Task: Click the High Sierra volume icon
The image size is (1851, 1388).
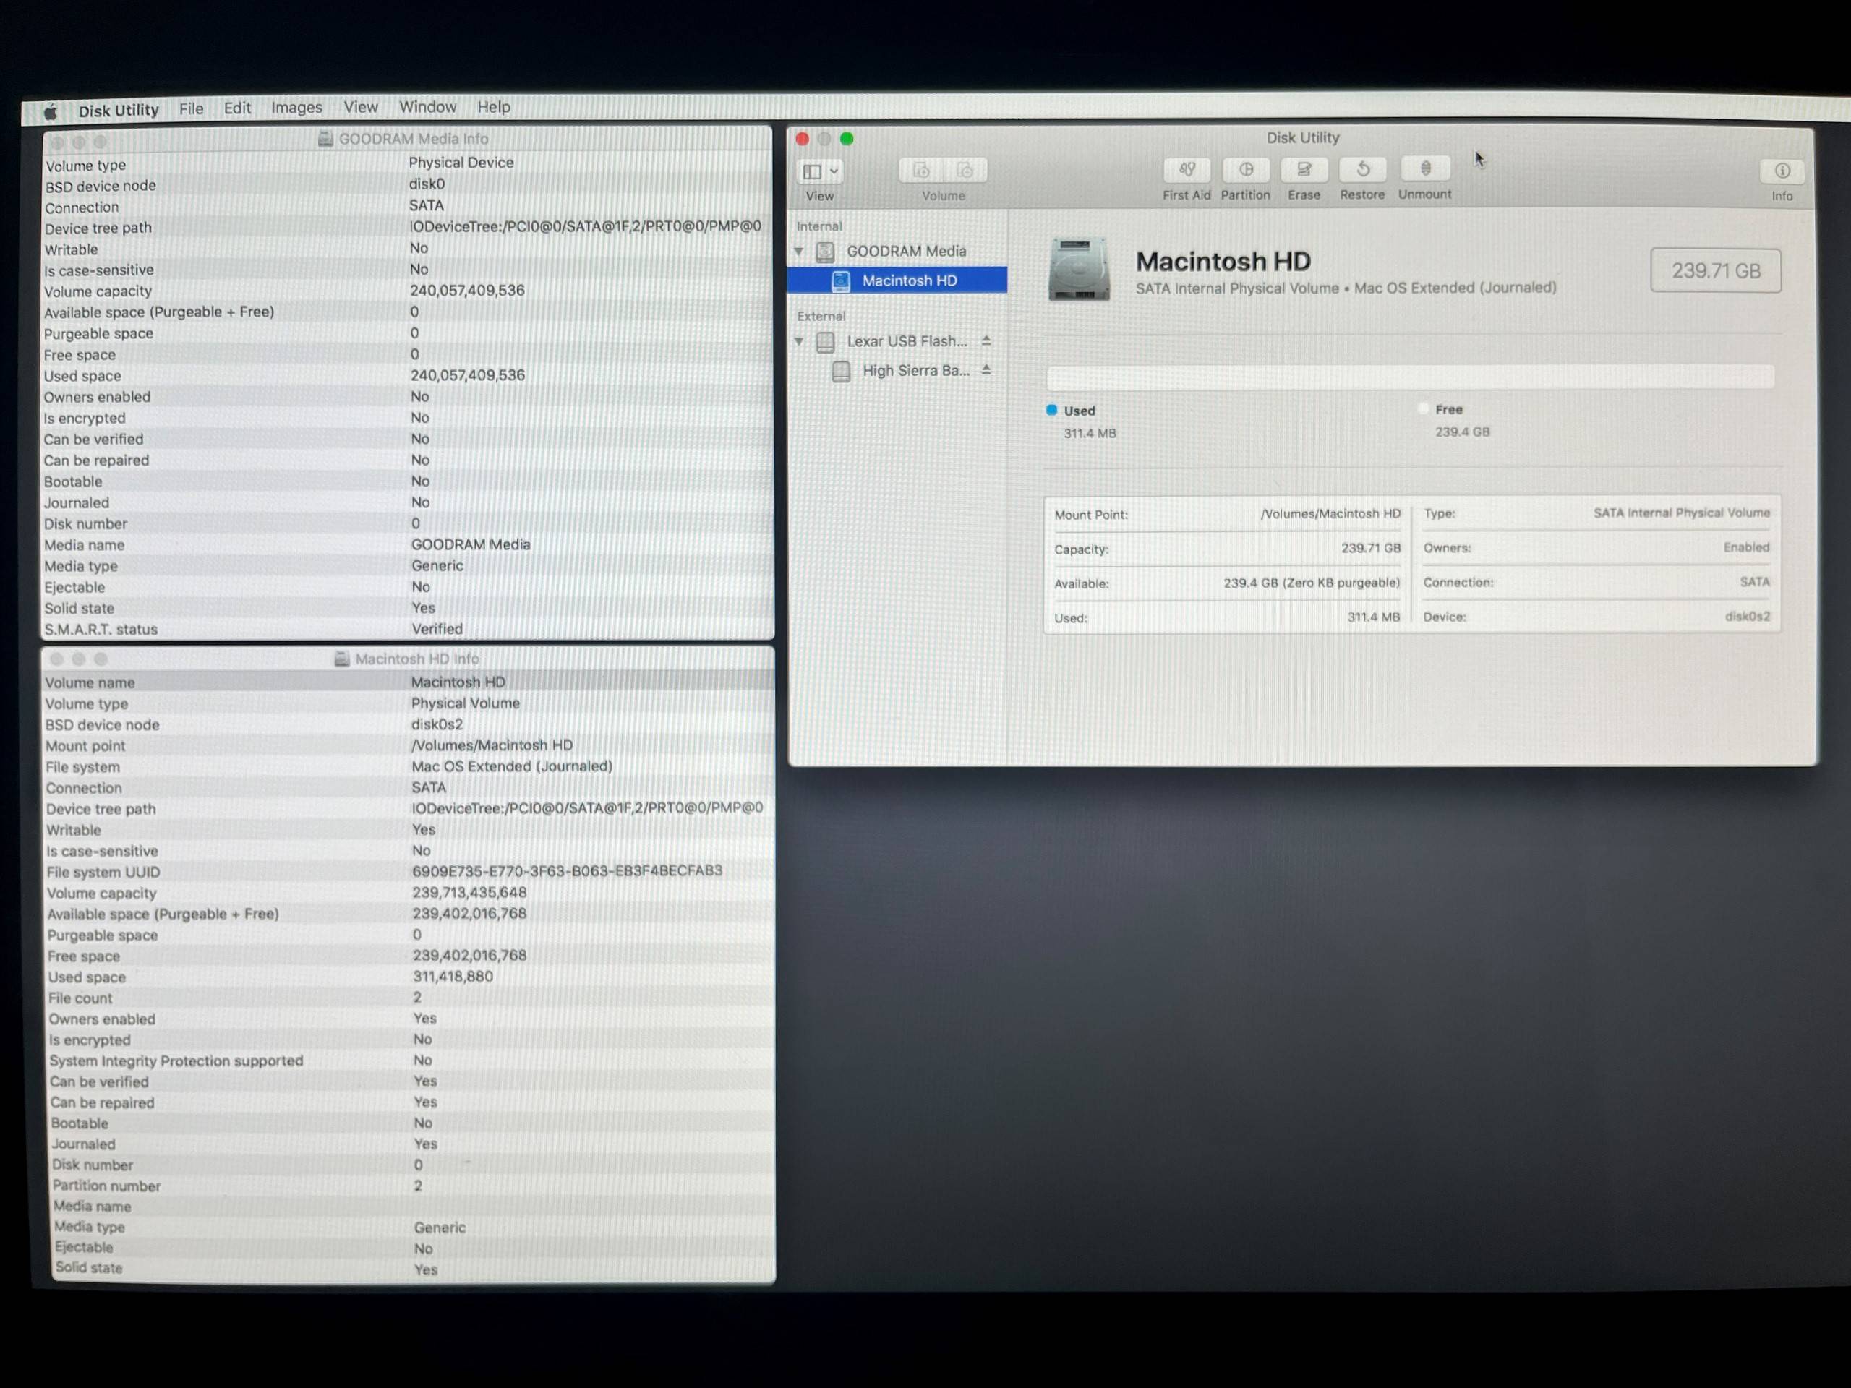Action: (x=841, y=372)
